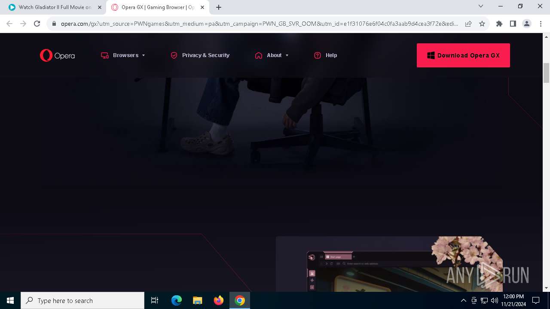
Task: Click the About house icon
Action: (x=259, y=55)
